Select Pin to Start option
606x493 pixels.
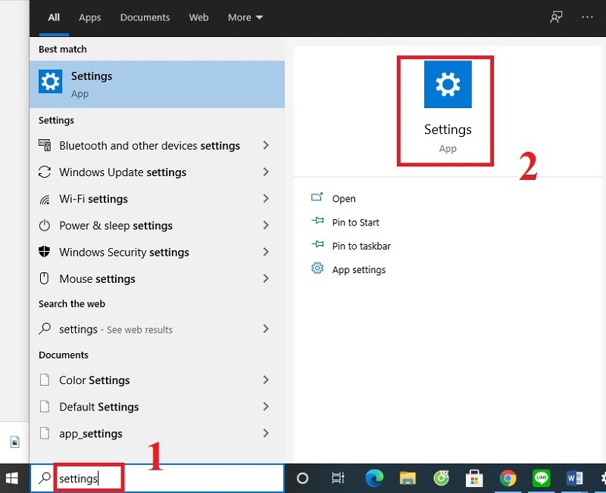click(355, 222)
